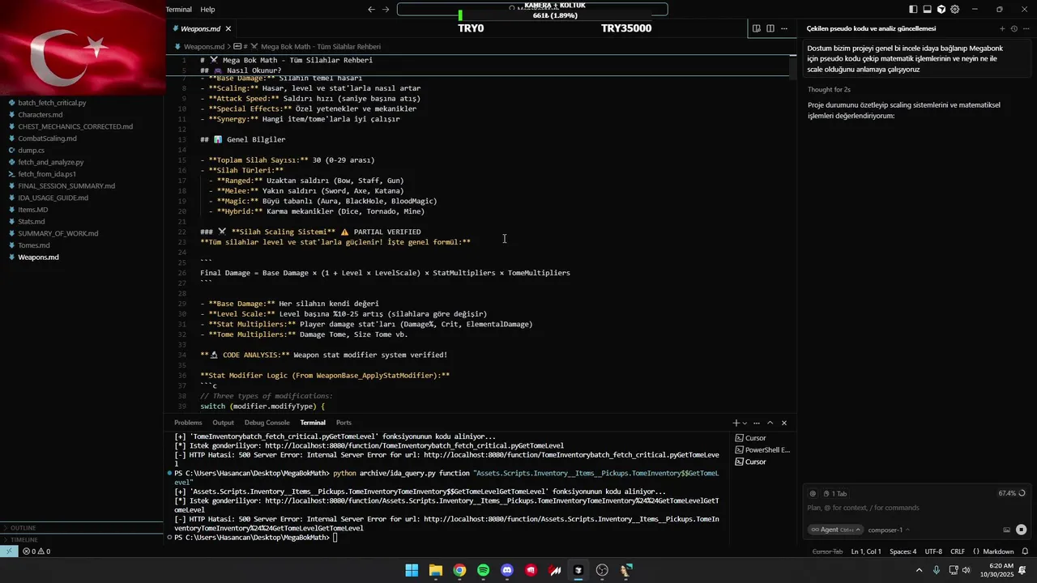Go to line via Ln 1, Col 1
The image size is (1037, 583).
(x=866, y=551)
